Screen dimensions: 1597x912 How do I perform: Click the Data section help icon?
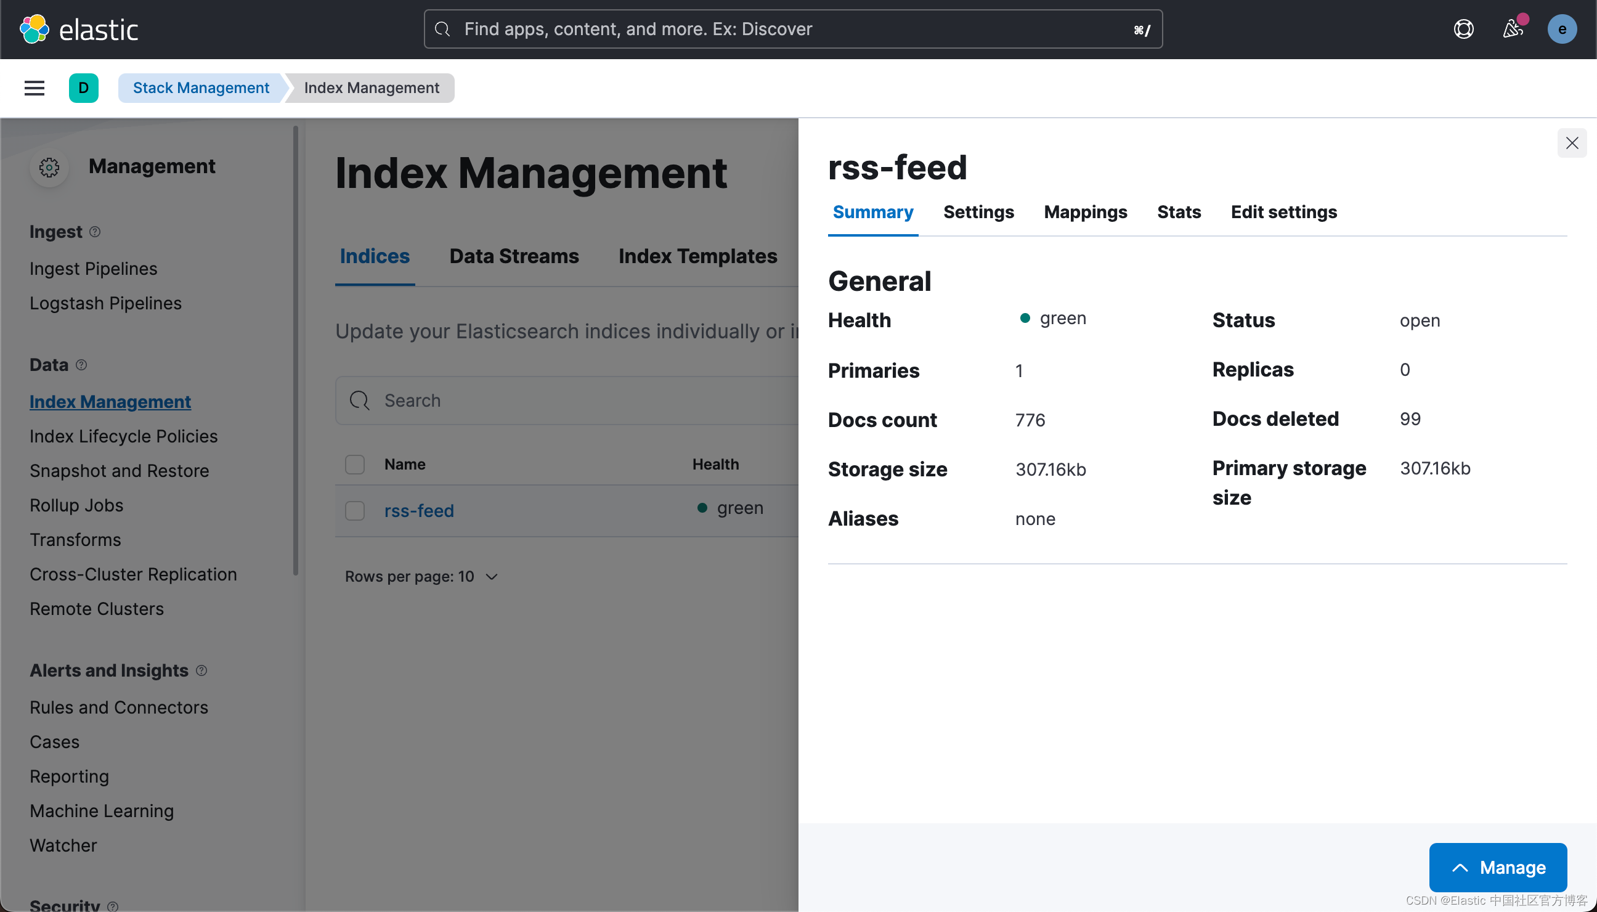point(82,365)
